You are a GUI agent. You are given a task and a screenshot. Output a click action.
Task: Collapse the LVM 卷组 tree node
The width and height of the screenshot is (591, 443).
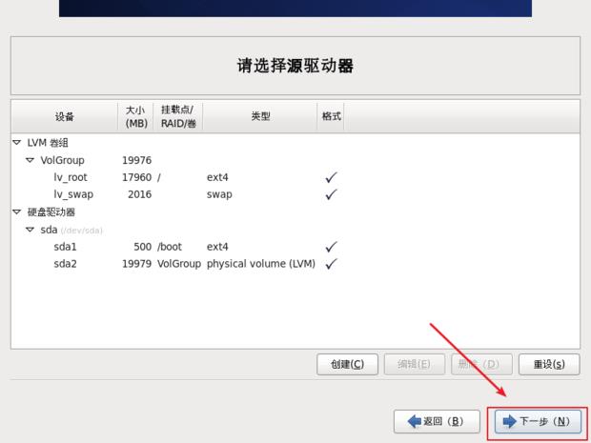tap(16, 142)
